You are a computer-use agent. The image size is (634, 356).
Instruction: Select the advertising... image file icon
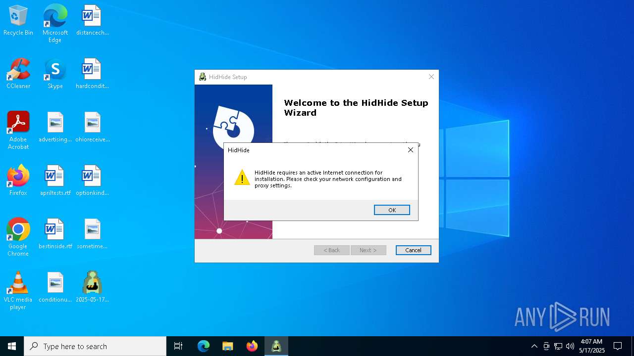point(55,127)
